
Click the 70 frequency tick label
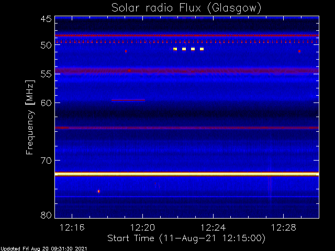click(46, 161)
